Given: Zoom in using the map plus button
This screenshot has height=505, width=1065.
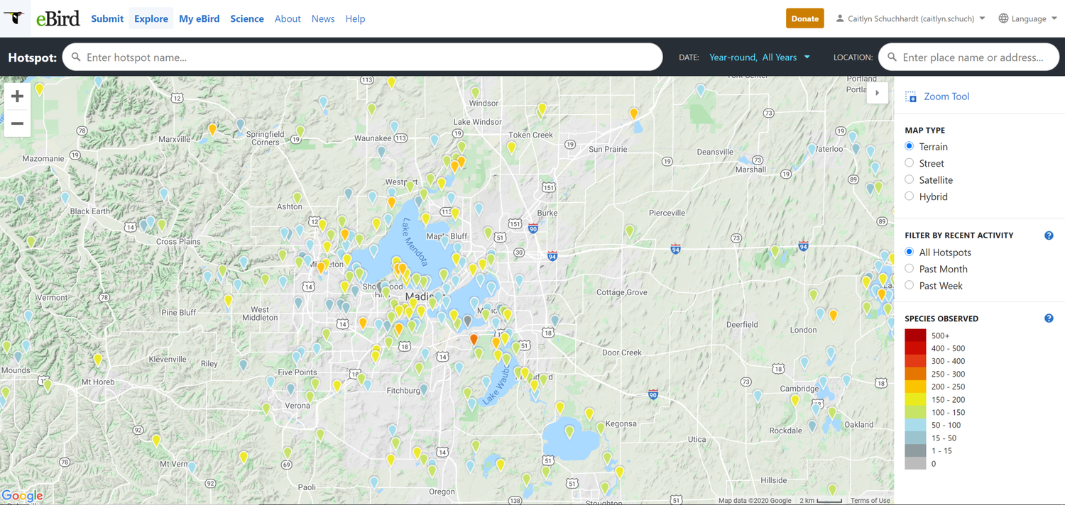Looking at the screenshot, I should pos(16,96).
